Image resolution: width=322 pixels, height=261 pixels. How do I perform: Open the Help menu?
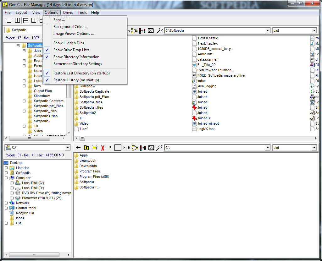point(95,13)
